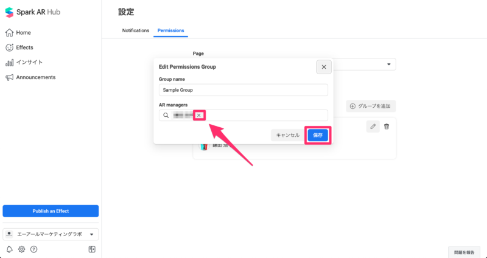Screen dimensions: 487x258
Task: Close the Edit Permissions Group dialog
Action: click(x=324, y=67)
